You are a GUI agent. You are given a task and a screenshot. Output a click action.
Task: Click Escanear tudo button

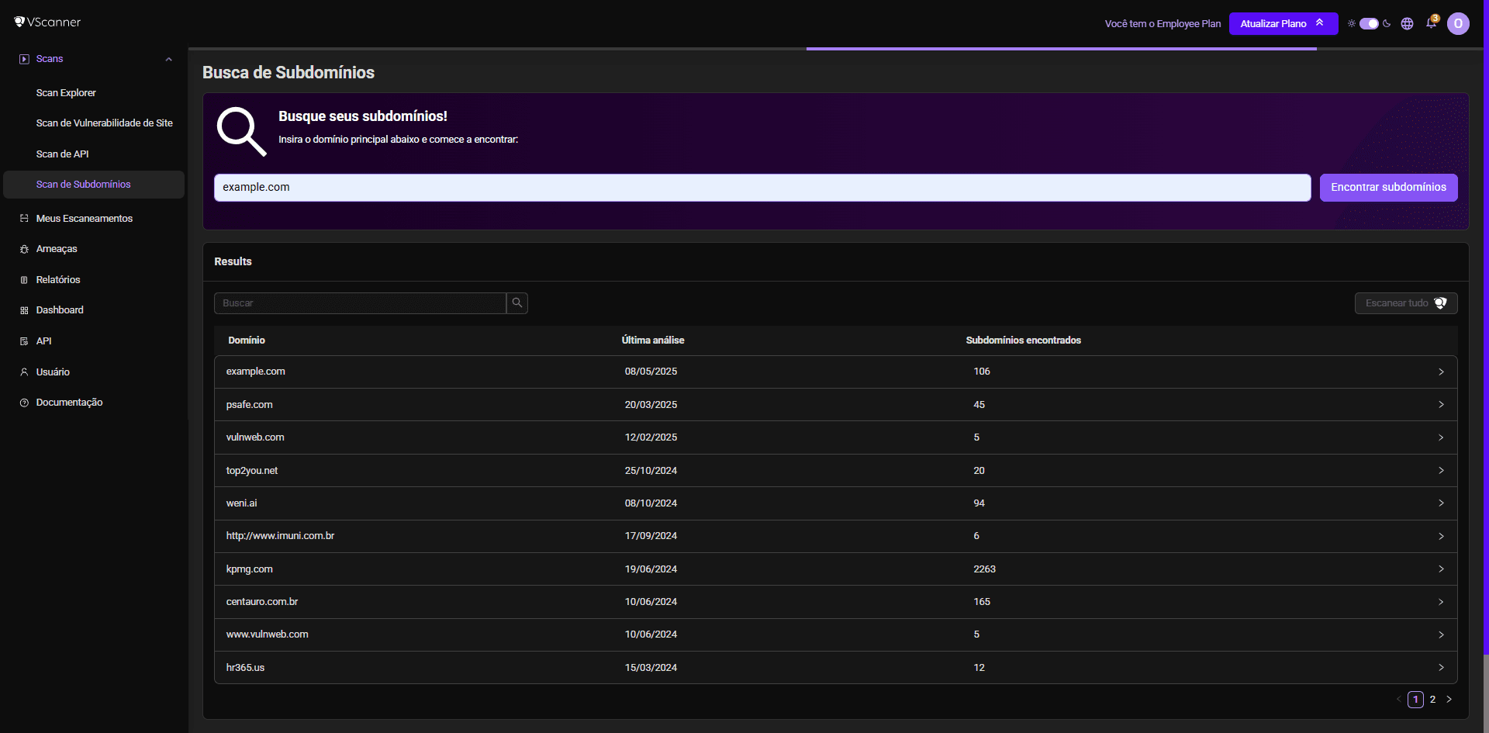click(1406, 303)
